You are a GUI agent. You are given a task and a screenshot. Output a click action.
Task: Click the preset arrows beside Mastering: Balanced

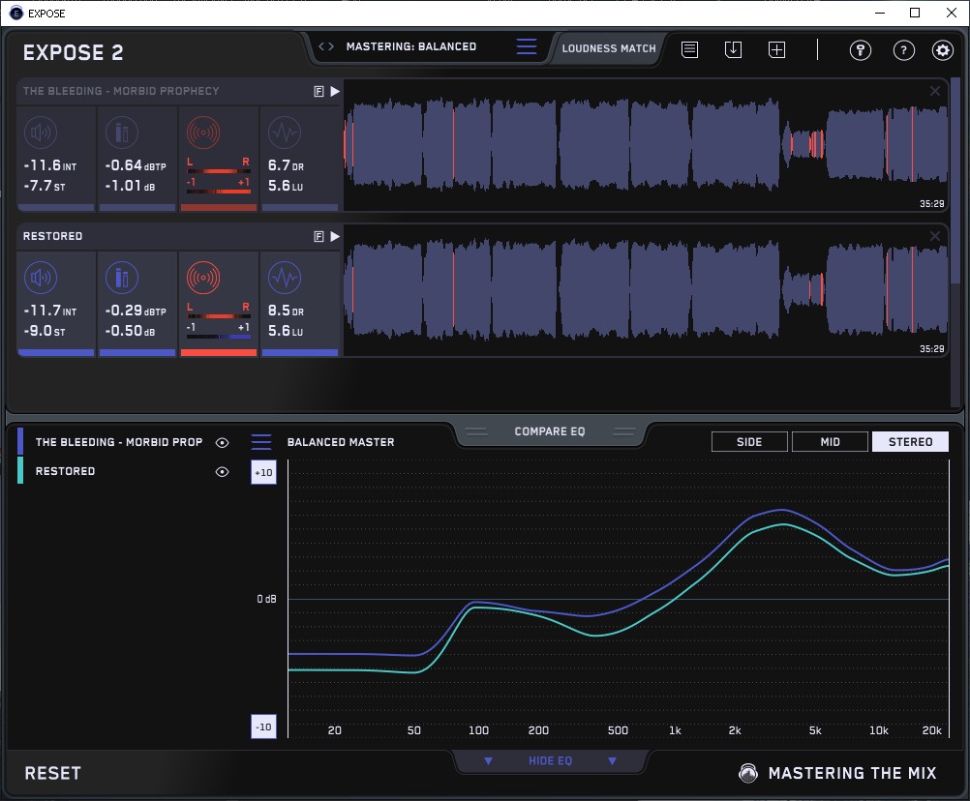point(326,46)
